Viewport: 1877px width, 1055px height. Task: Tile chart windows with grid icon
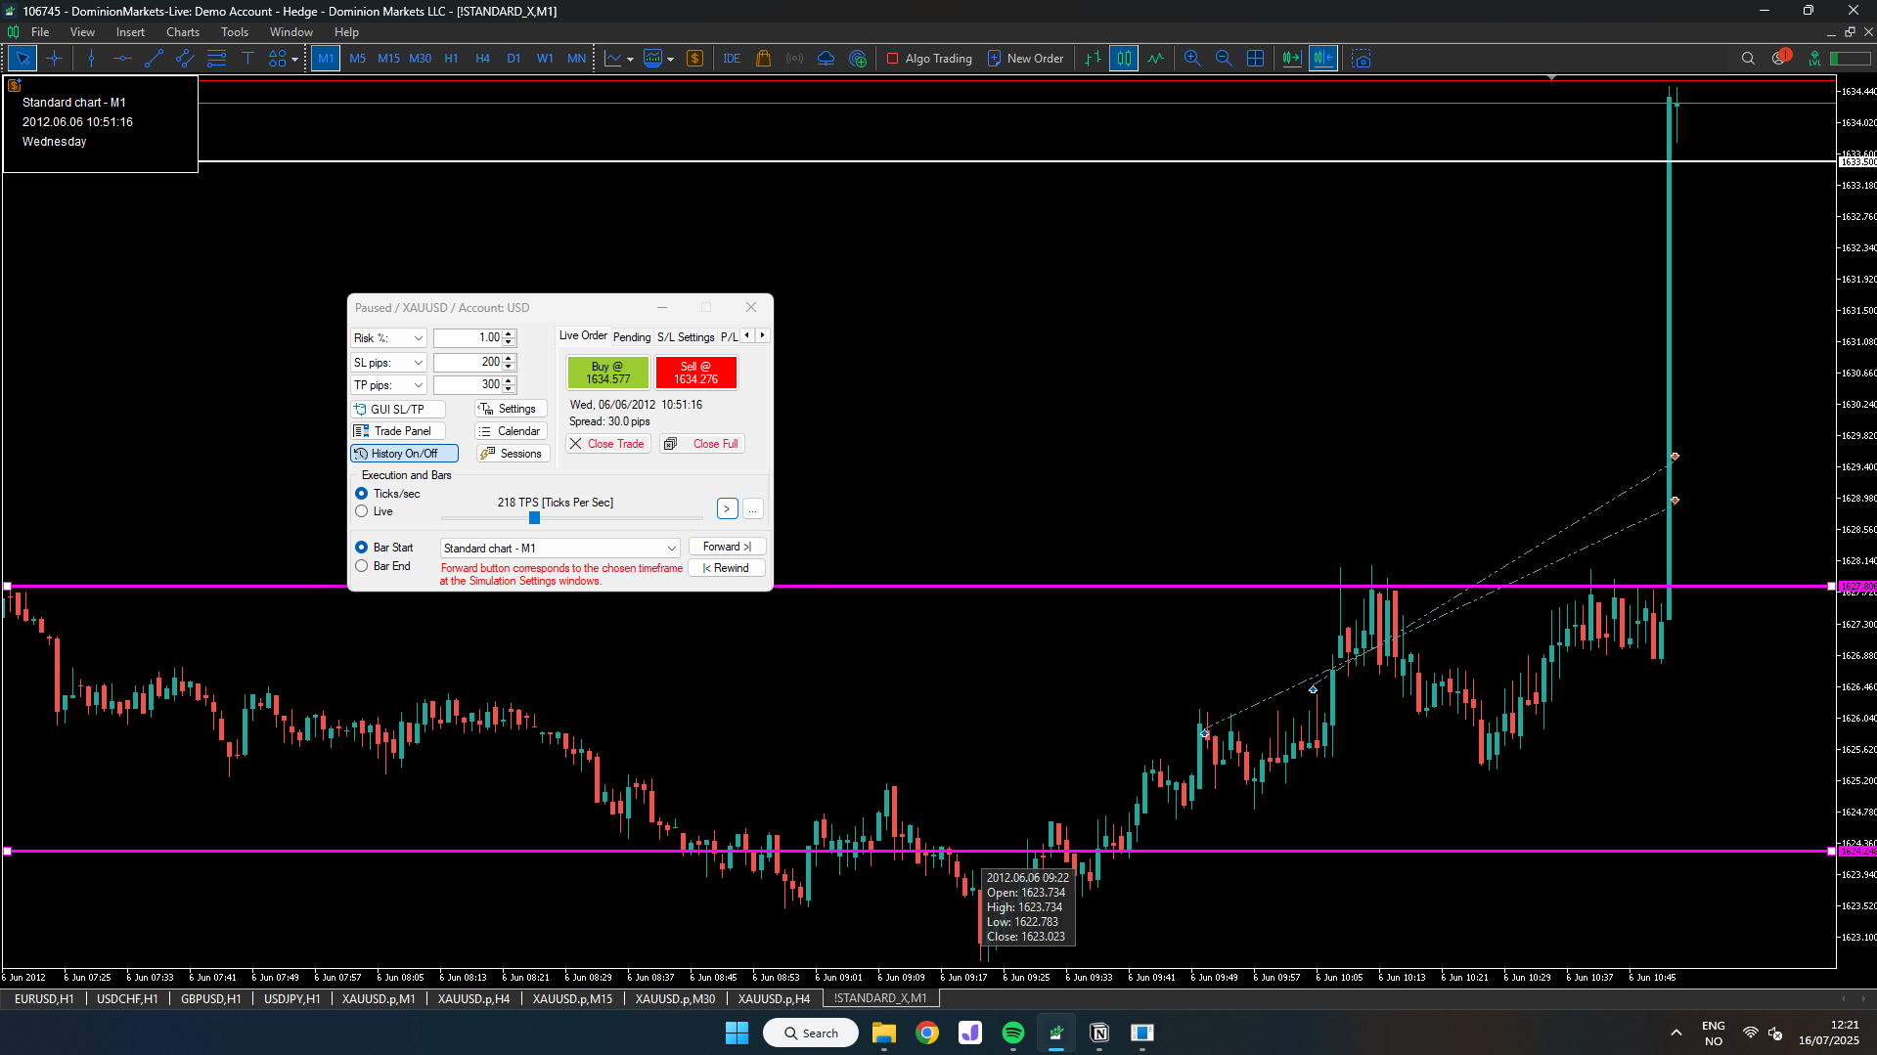(1255, 59)
